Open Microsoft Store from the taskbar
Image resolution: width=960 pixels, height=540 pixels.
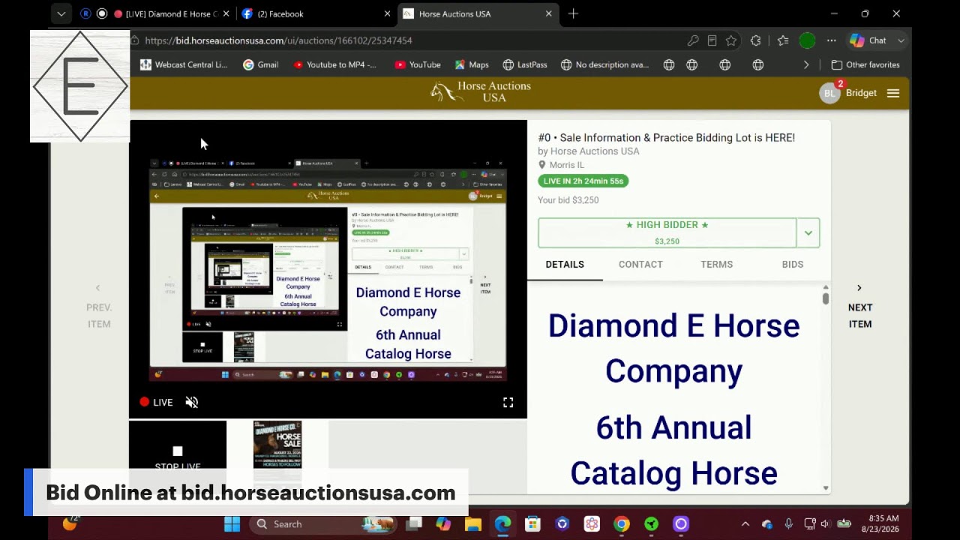[x=532, y=524]
